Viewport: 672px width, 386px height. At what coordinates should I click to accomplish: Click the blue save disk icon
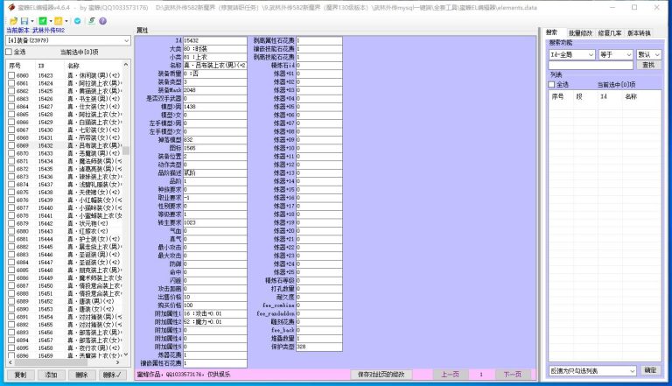click(24, 20)
